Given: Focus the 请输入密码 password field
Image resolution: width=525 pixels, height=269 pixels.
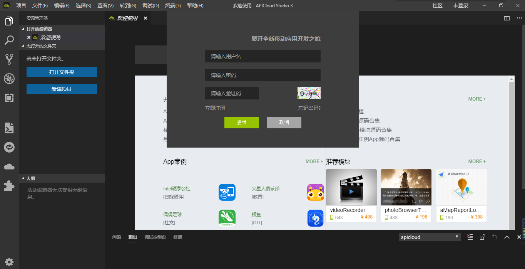Looking at the screenshot, I should point(263,75).
